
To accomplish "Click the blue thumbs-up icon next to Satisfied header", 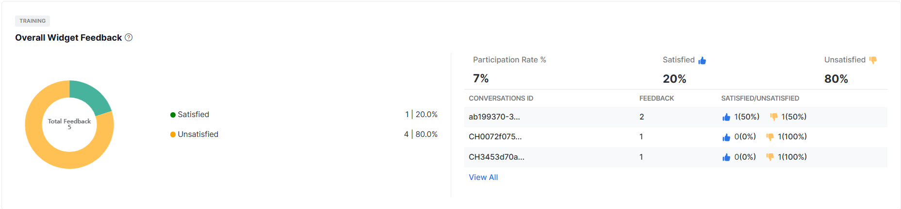I will point(702,60).
